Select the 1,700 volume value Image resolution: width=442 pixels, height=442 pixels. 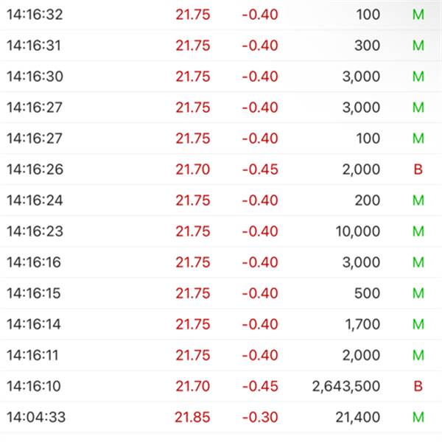pos(361,324)
